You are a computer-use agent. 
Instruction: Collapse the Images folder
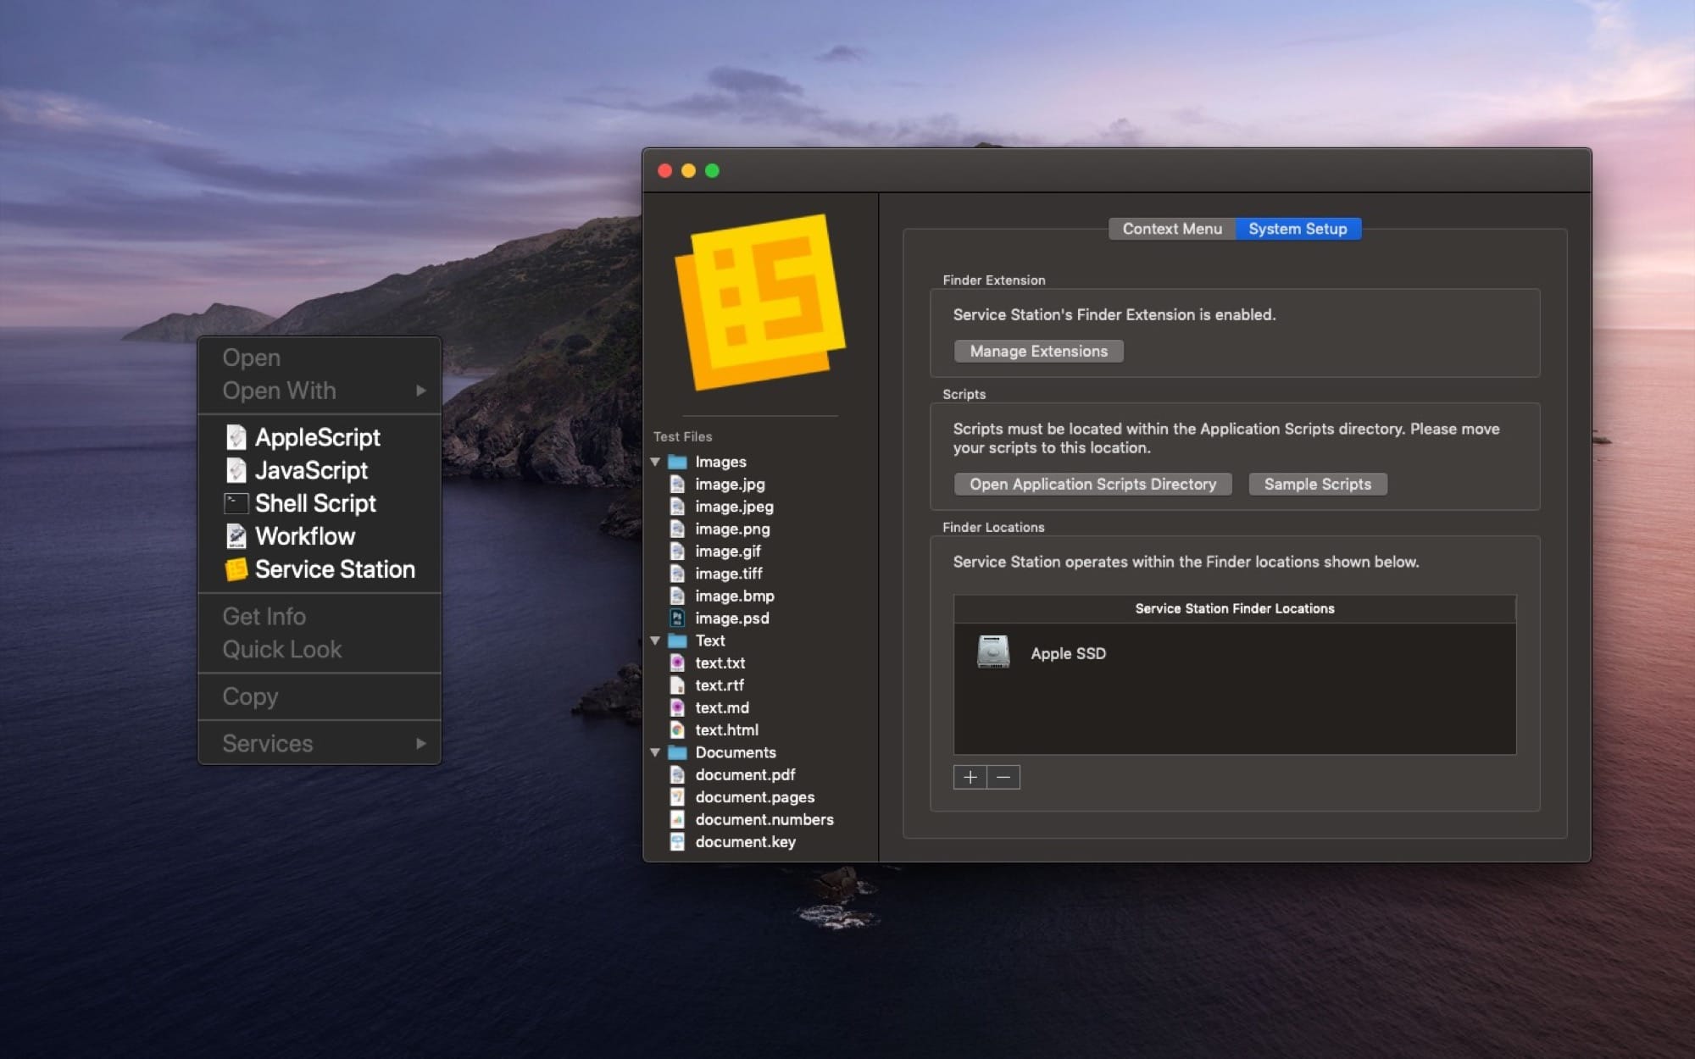(655, 462)
